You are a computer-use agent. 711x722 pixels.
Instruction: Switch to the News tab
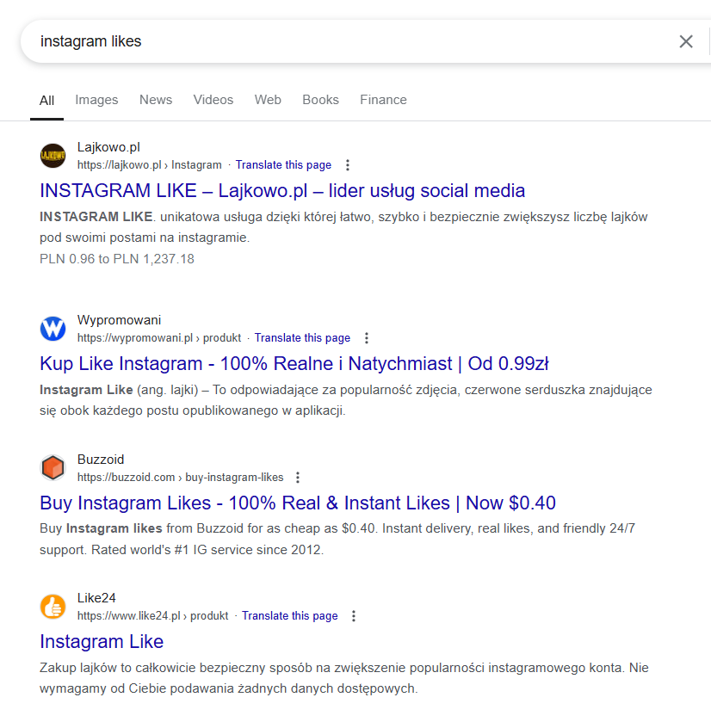[156, 100]
